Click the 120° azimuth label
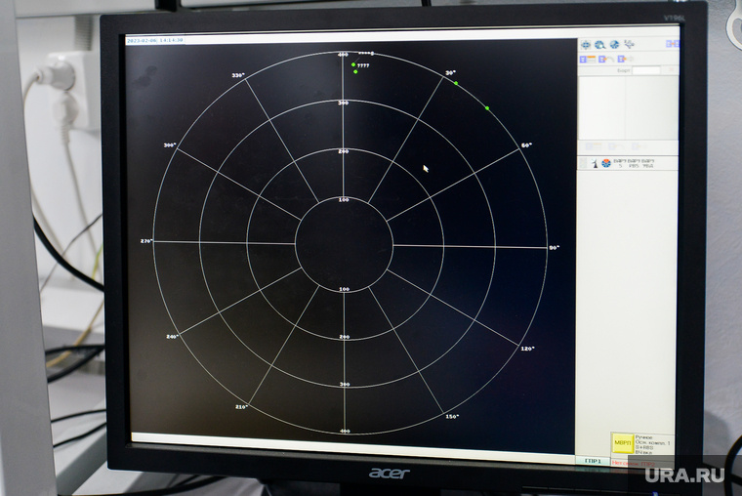 pos(527,349)
